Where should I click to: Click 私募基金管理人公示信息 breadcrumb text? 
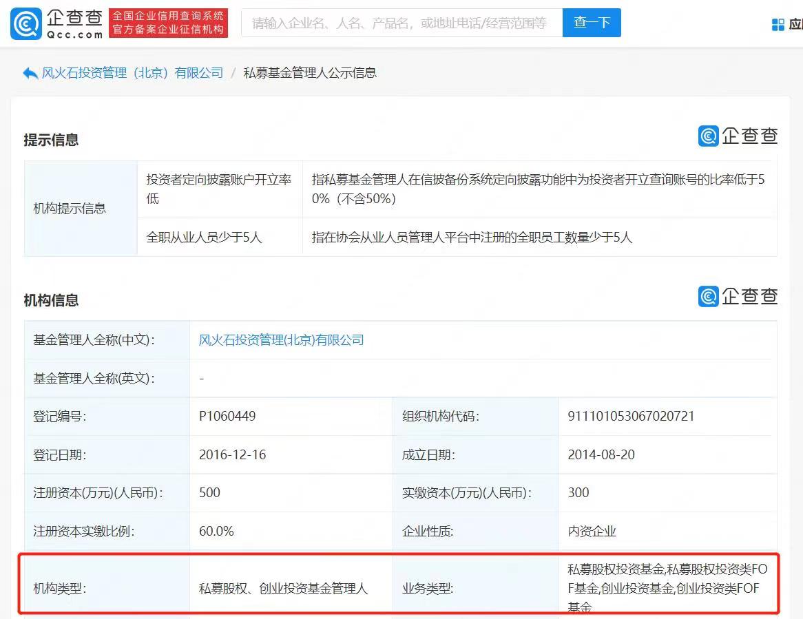click(310, 73)
